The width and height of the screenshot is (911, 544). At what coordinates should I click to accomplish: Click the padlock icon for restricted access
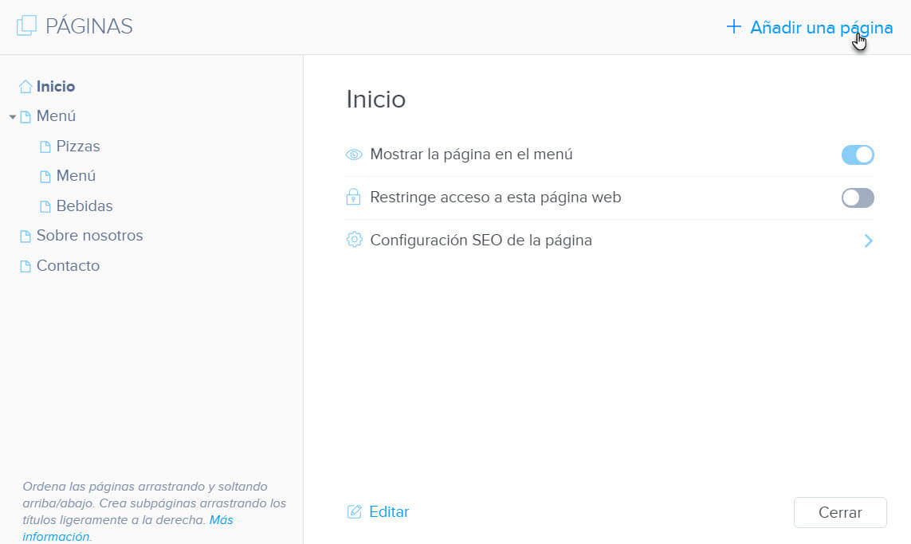coord(354,197)
